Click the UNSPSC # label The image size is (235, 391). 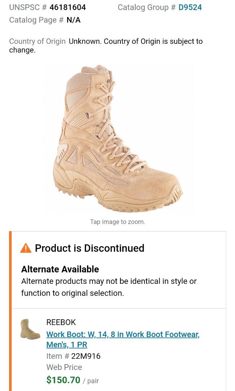[29, 7]
